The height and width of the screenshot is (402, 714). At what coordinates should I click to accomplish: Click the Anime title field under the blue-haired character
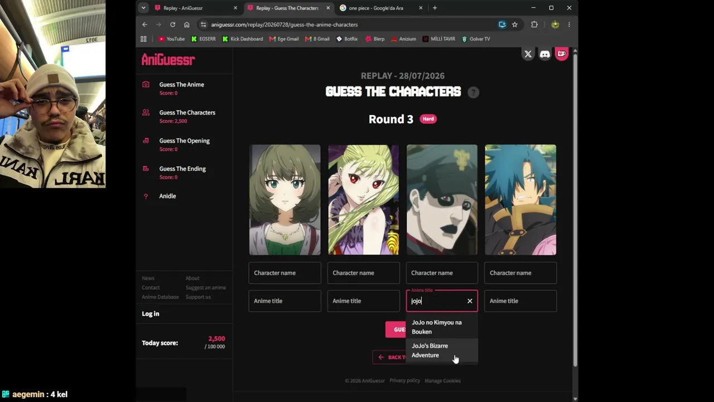[520, 301]
